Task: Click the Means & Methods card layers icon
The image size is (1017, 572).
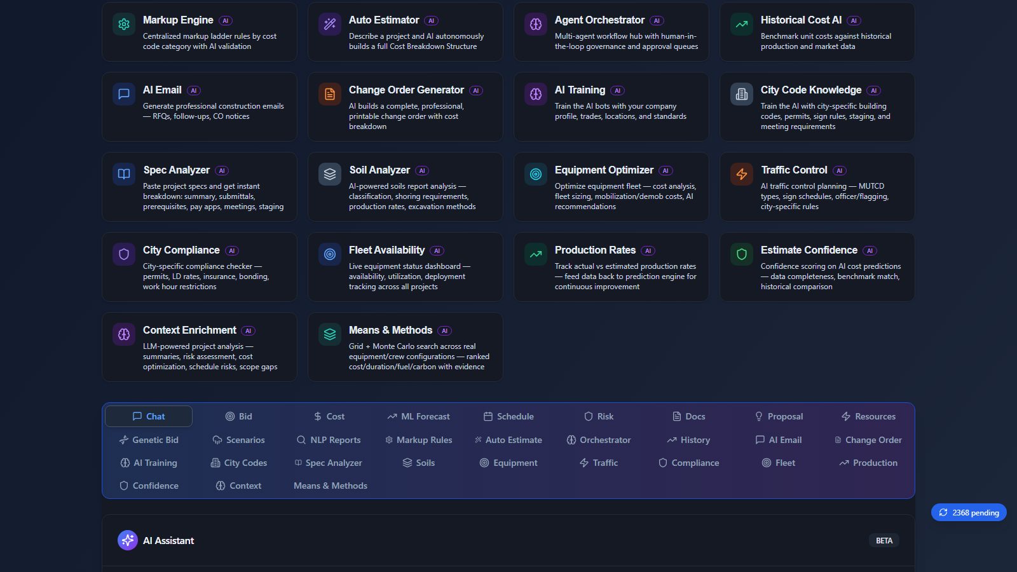Action: pyautogui.click(x=330, y=334)
